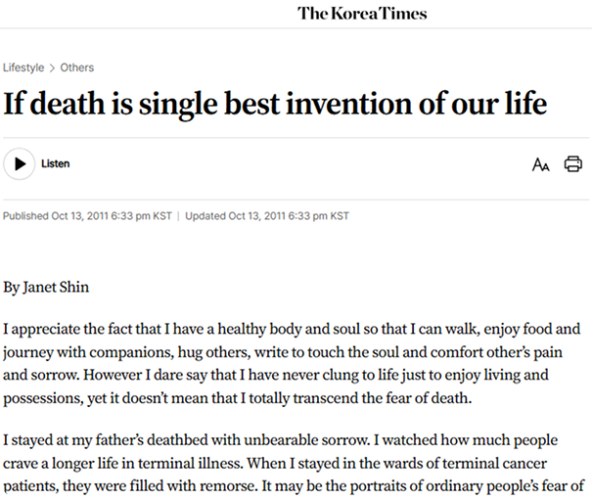Go to the Lifestyle breadcrumb section
The height and width of the screenshot is (499, 592).
point(23,68)
